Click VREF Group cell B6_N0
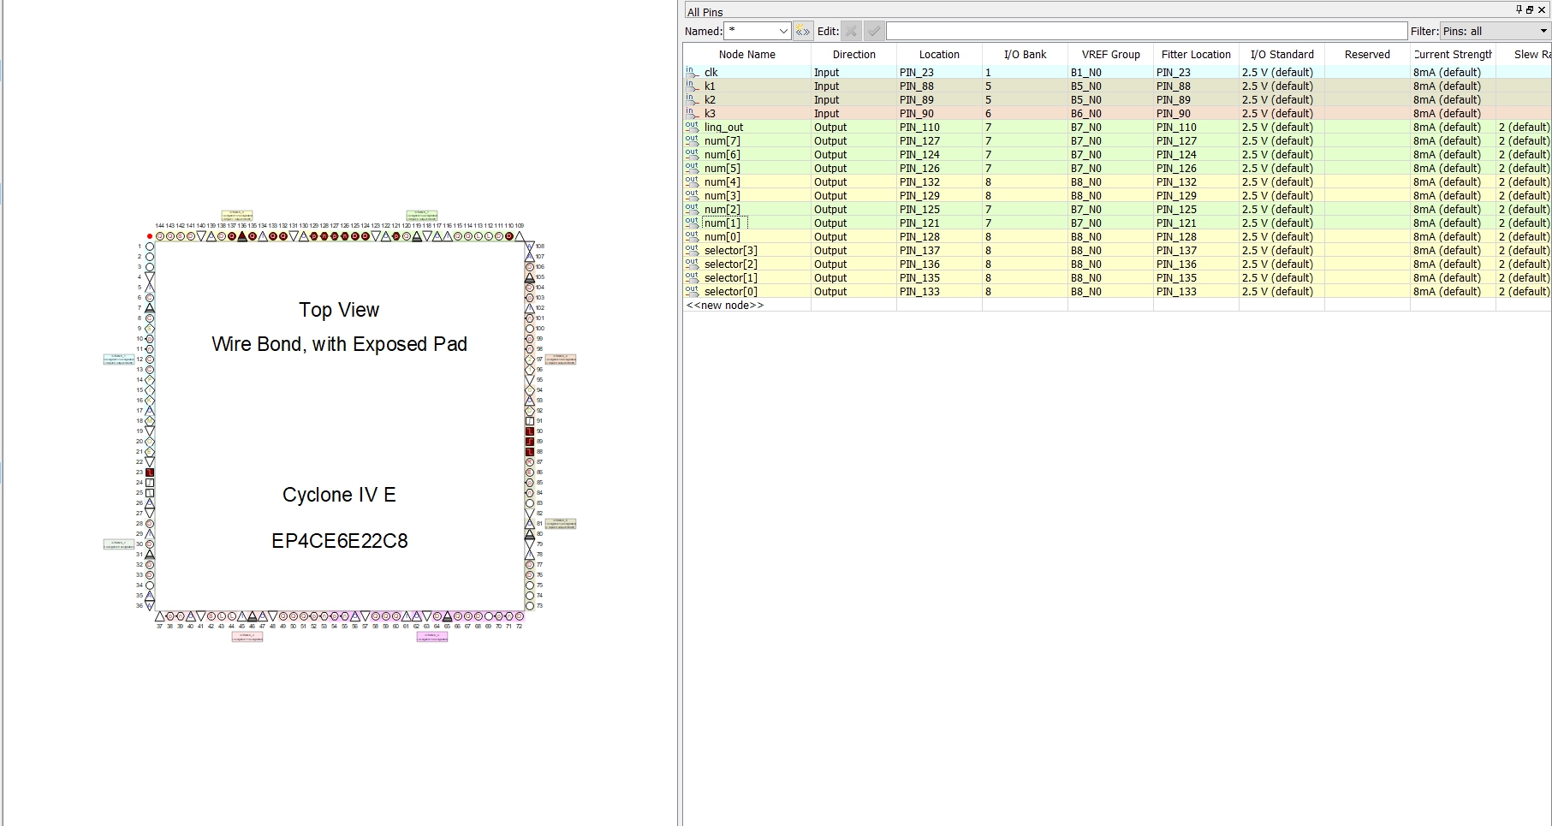Image resolution: width=1552 pixels, height=826 pixels. (x=1110, y=113)
